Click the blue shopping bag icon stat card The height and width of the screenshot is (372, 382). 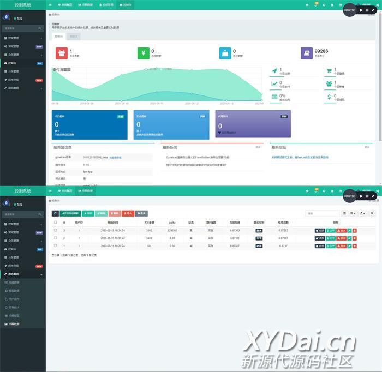[x=225, y=53]
